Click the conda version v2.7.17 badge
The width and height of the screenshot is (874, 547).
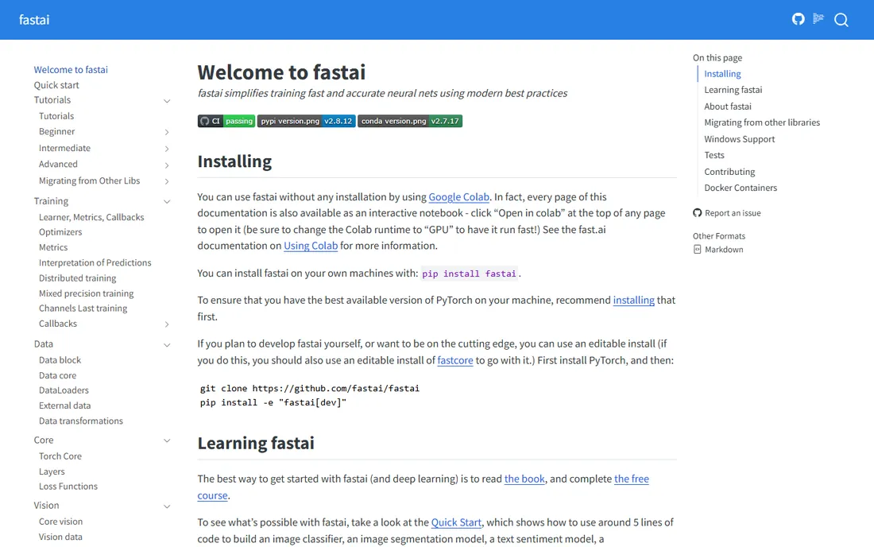click(410, 121)
